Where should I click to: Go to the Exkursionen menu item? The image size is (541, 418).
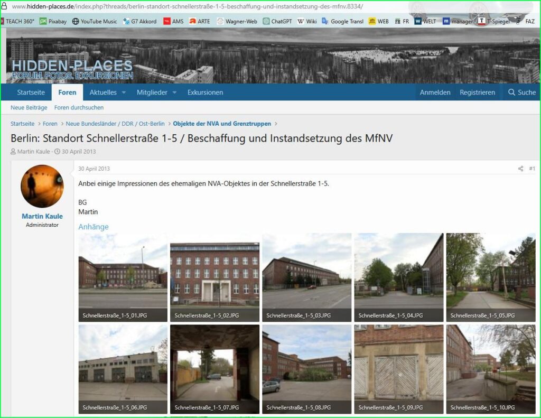point(205,92)
